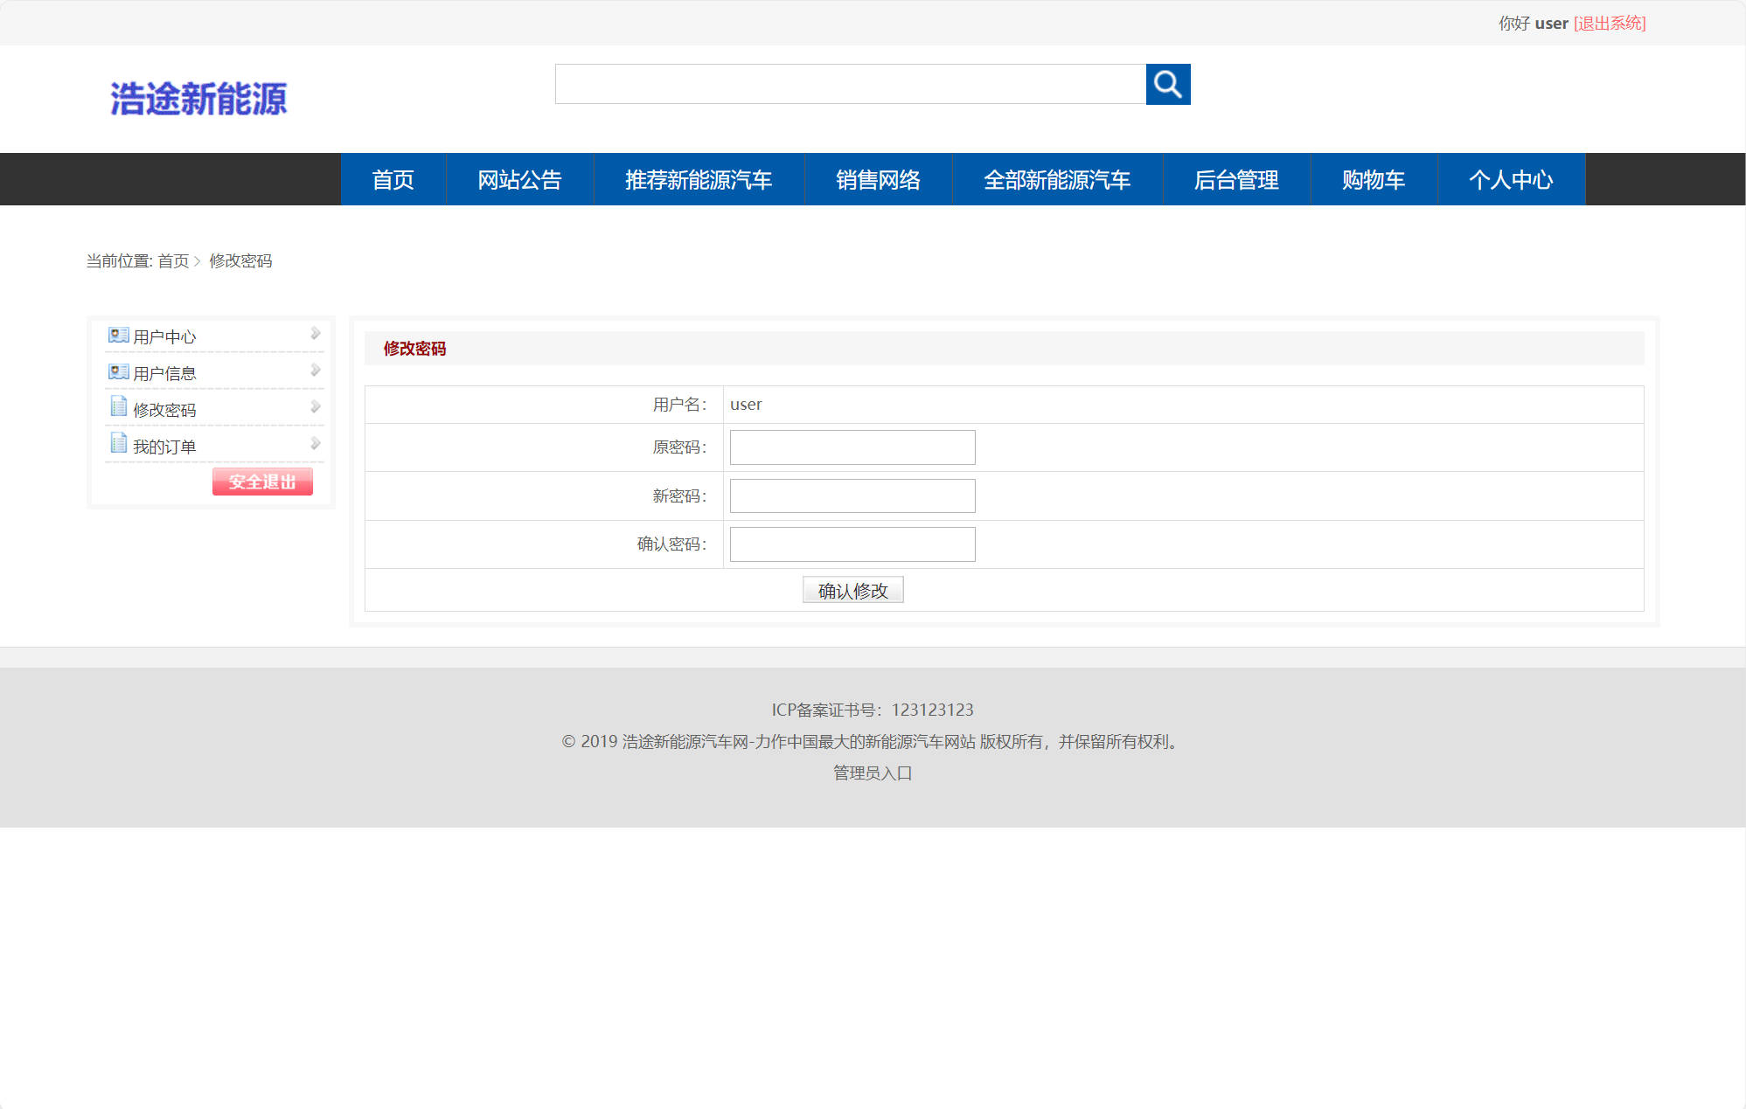Viewport: 1746px width, 1109px height.
Task: Navigate to 后台管理
Action: click(1237, 179)
